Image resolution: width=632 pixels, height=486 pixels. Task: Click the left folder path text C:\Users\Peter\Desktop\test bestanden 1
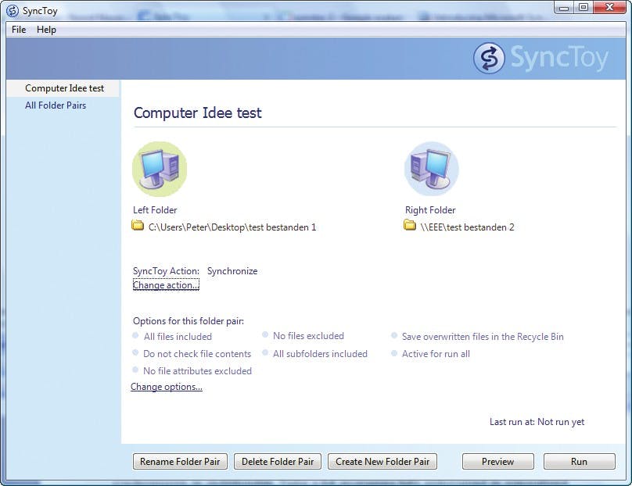click(x=232, y=227)
